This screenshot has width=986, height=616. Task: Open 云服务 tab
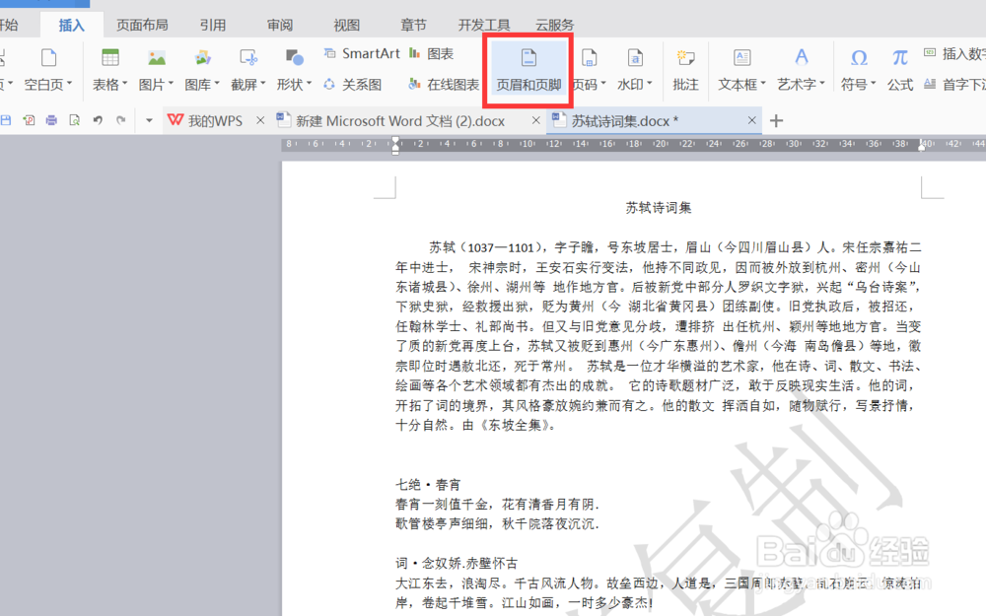click(x=554, y=26)
